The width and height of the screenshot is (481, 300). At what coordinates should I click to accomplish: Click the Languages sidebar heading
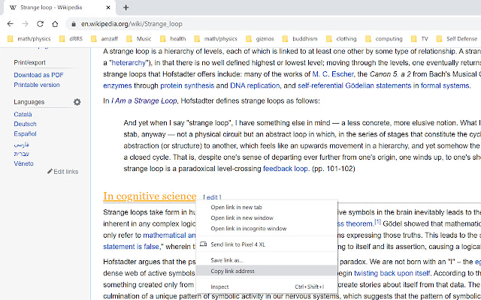point(29,102)
